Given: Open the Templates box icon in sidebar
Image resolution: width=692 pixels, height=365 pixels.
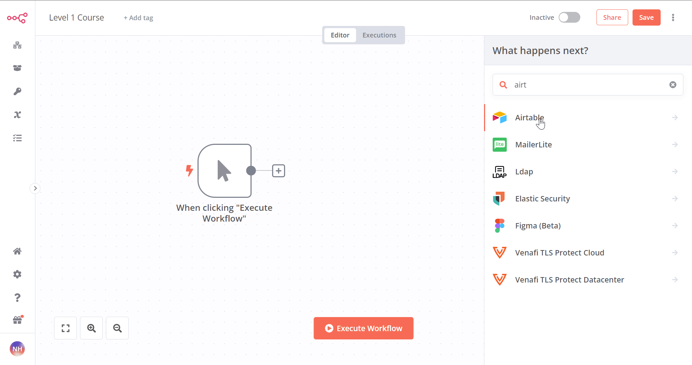Looking at the screenshot, I should (17, 68).
